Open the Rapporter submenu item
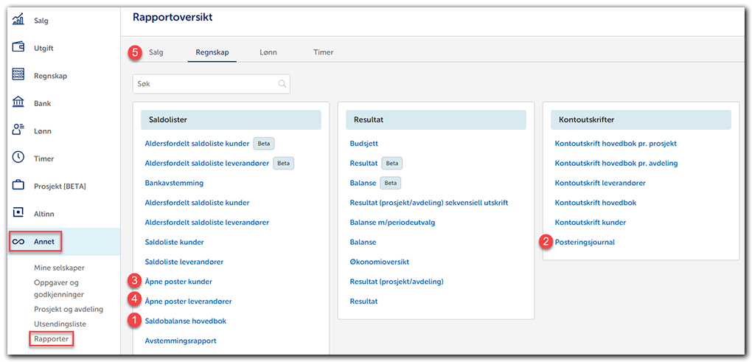The height and width of the screenshot is (362, 752). pos(52,339)
